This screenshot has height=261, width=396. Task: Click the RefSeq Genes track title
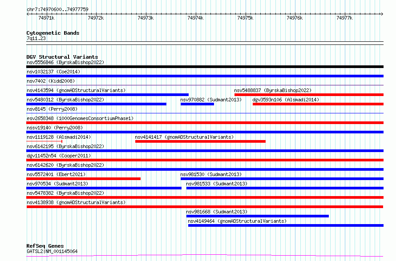point(45,246)
